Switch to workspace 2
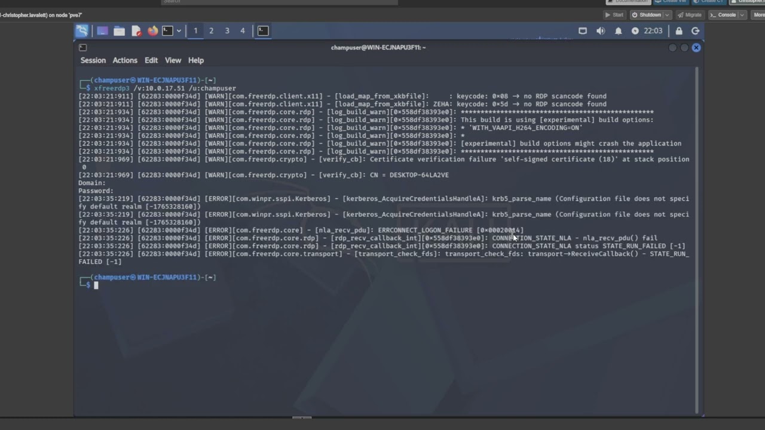Viewport: 765px width, 430px height. click(x=211, y=31)
